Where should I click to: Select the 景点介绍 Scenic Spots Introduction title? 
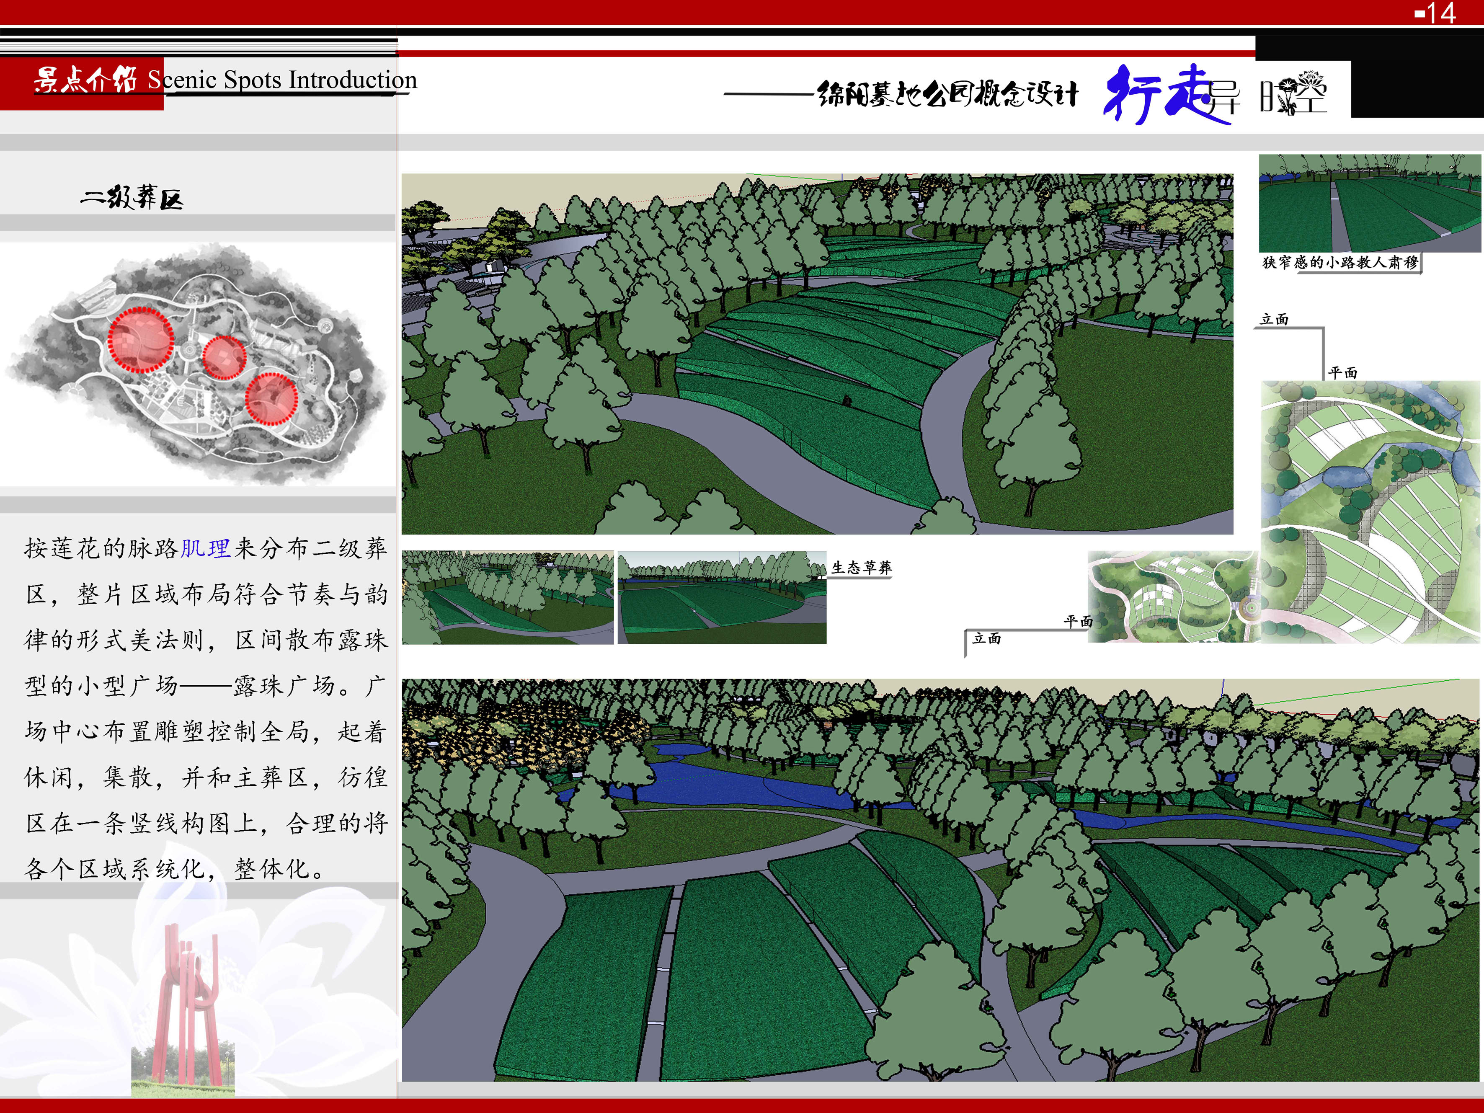pyautogui.click(x=225, y=80)
